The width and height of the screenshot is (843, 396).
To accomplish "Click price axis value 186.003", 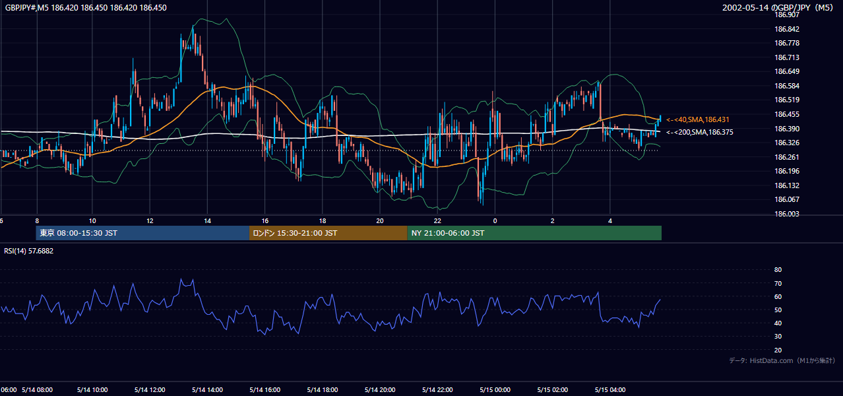I will tap(787, 214).
